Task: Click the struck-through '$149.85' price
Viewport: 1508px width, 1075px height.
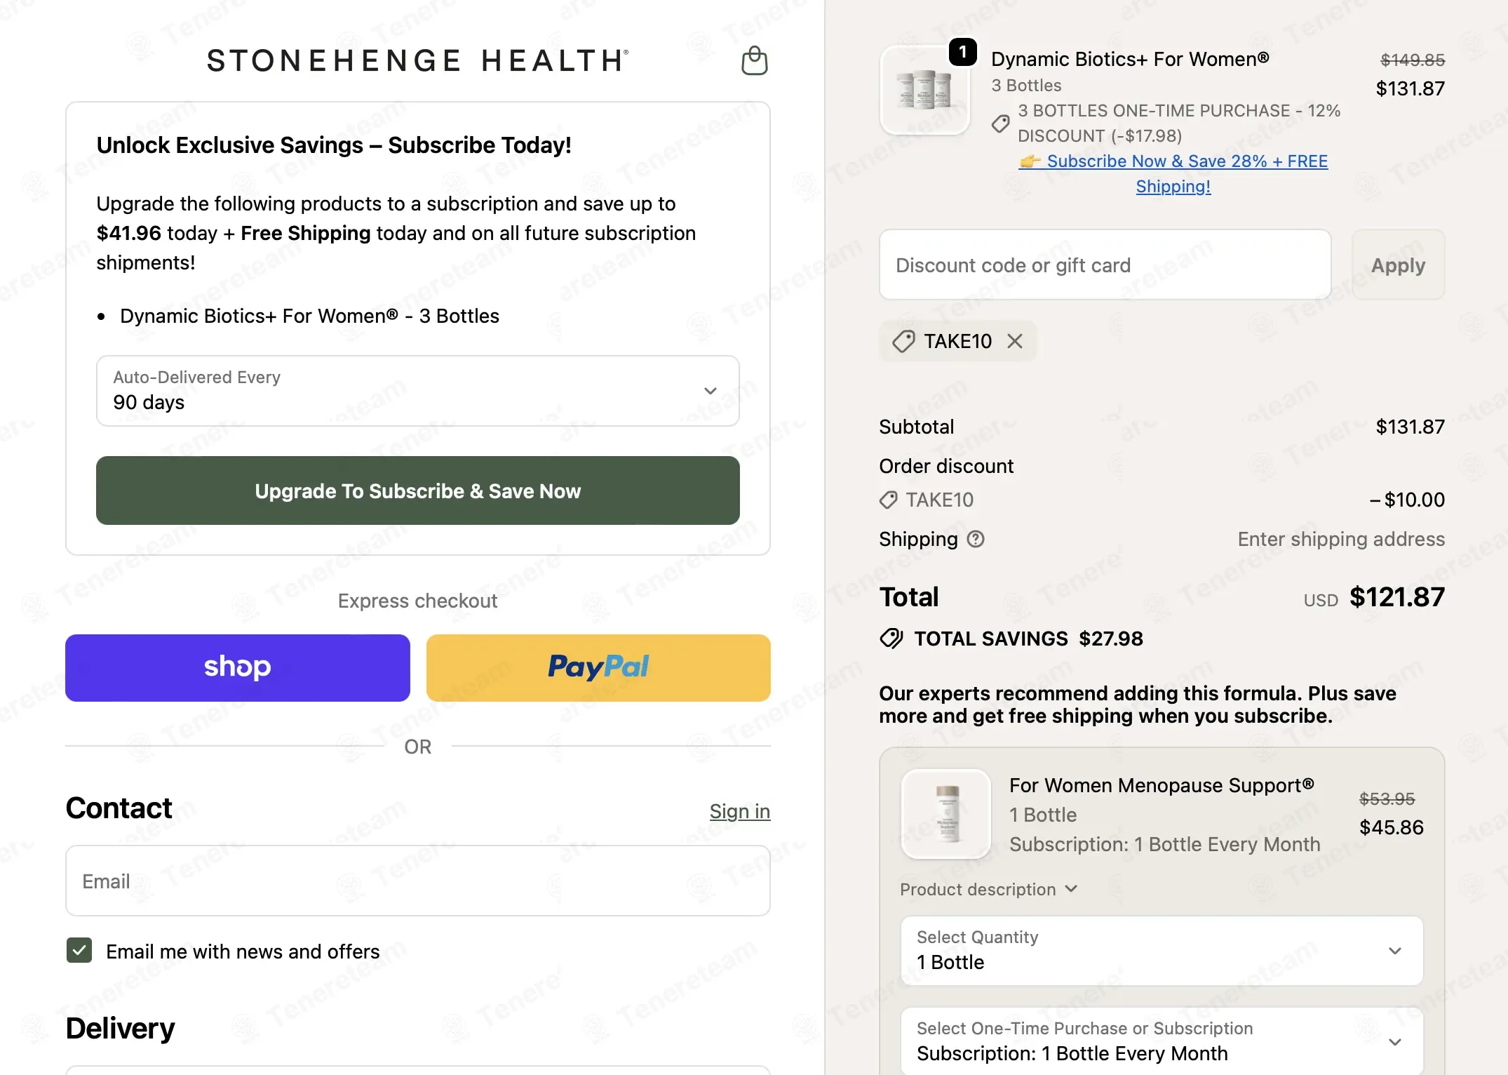Action: [1413, 60]
